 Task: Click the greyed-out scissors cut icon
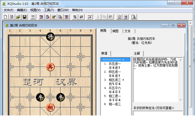click(98, 17)
